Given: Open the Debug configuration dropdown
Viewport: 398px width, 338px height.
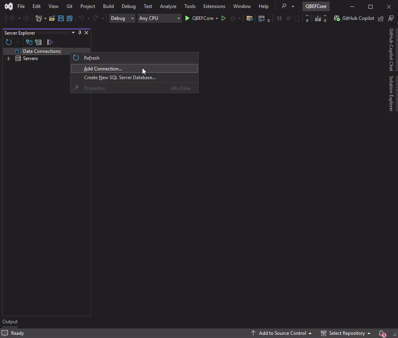Looking at the screenshot, I should tap(122, 18).
